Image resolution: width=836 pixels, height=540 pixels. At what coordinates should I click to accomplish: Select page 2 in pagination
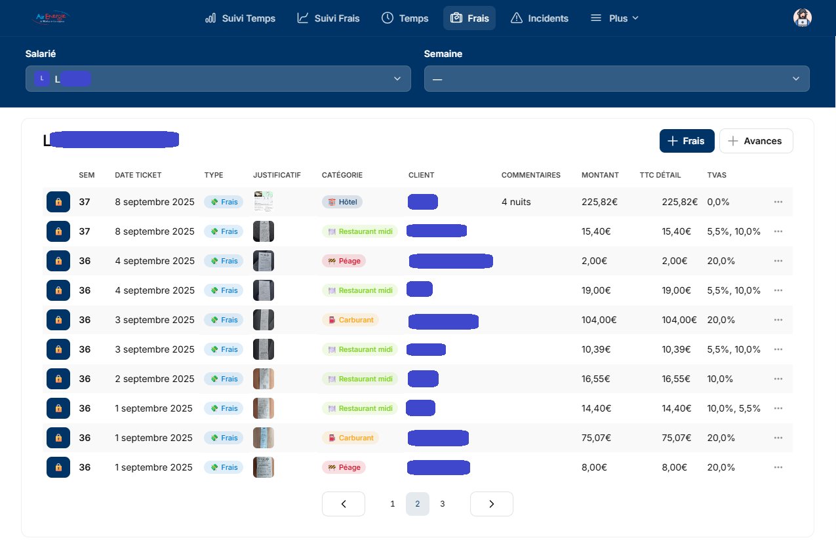click(418, 504)
